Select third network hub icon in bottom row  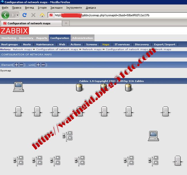55,161
